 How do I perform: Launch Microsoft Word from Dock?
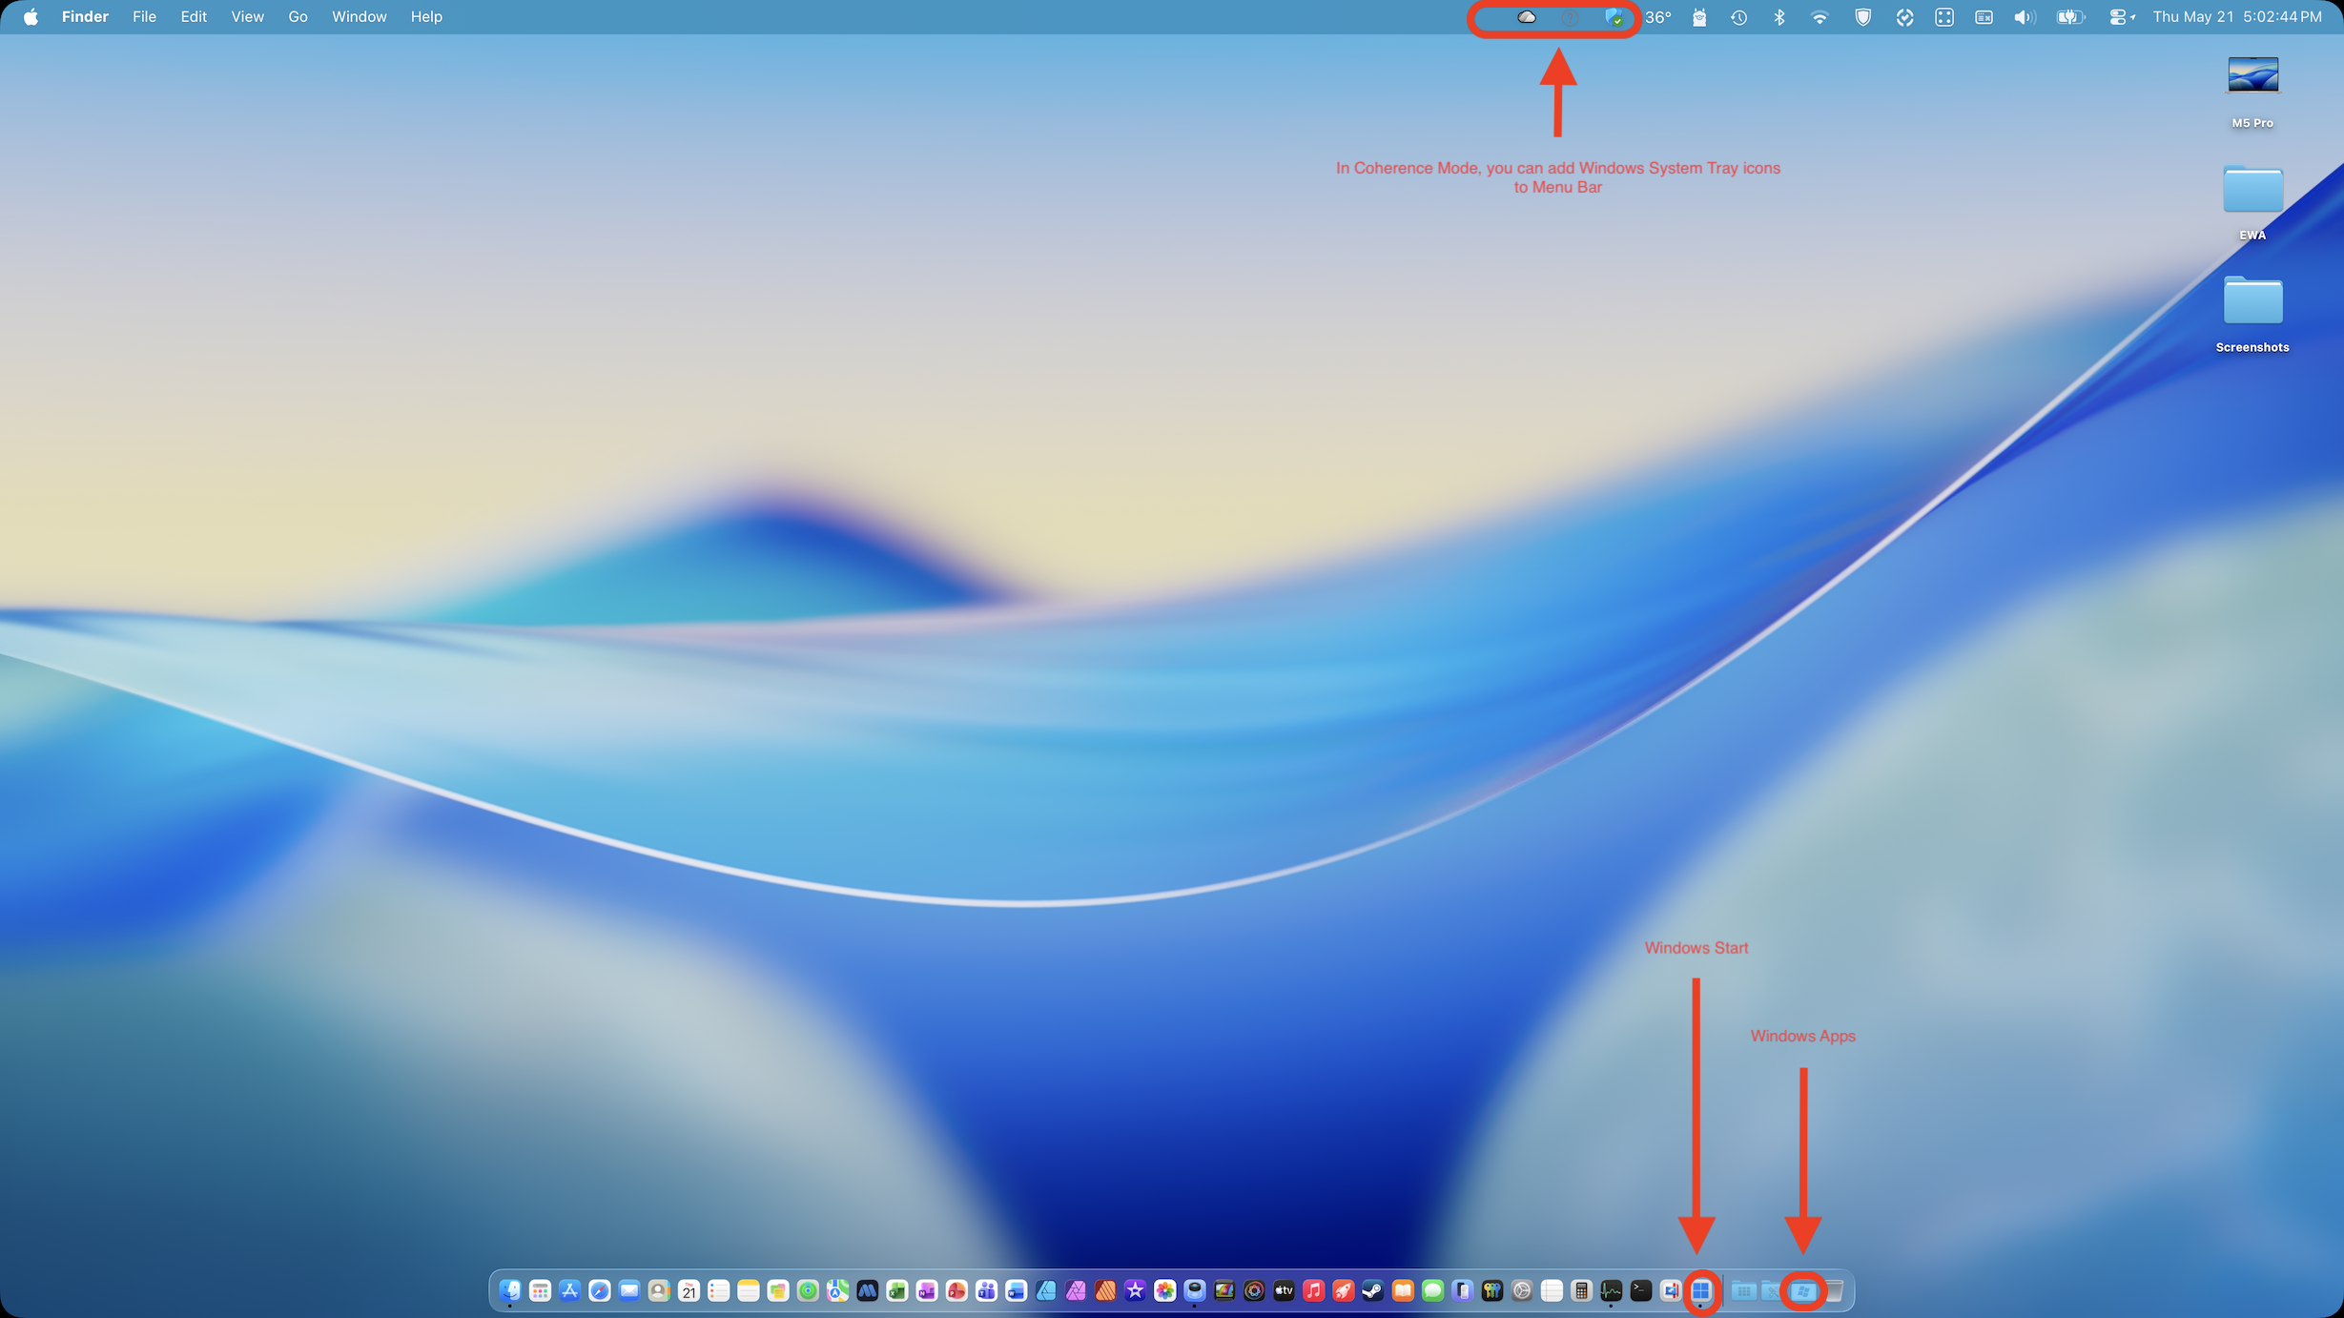1017,1290
